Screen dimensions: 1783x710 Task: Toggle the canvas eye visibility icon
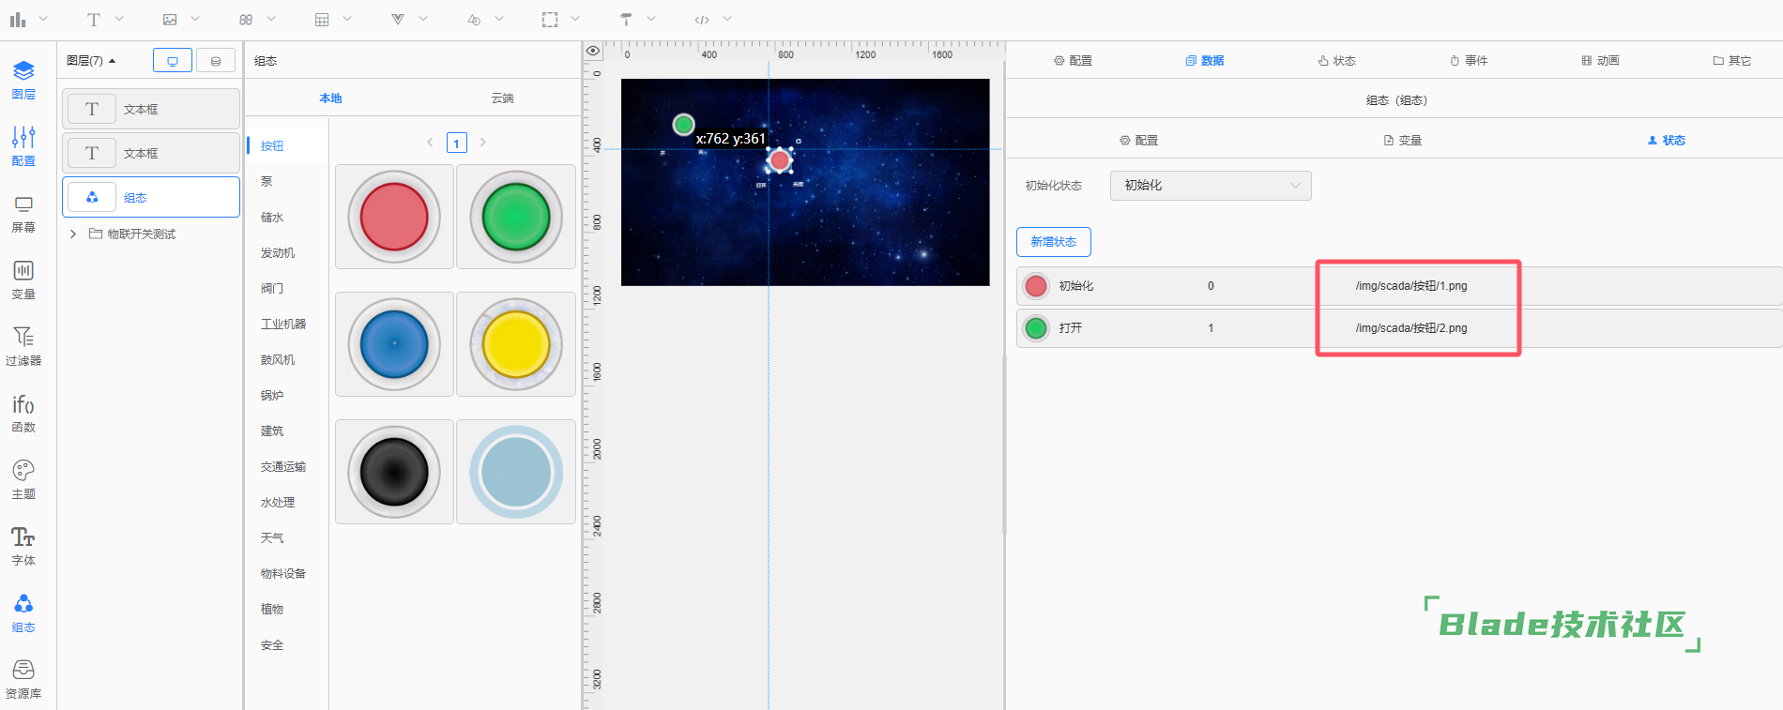[593, 51]
